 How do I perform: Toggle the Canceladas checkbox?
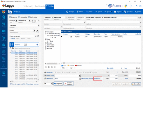(19, 17)
